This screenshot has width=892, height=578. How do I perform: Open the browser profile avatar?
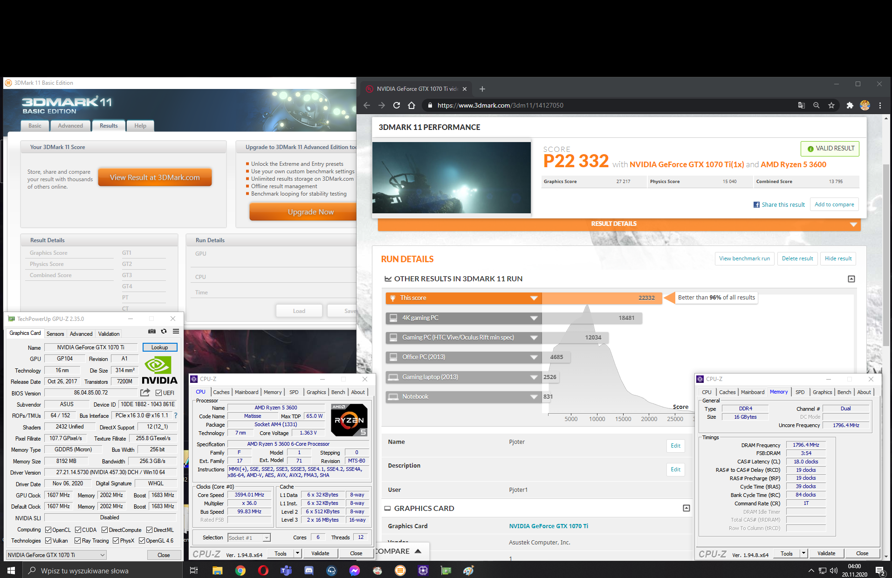pos(865,105)
